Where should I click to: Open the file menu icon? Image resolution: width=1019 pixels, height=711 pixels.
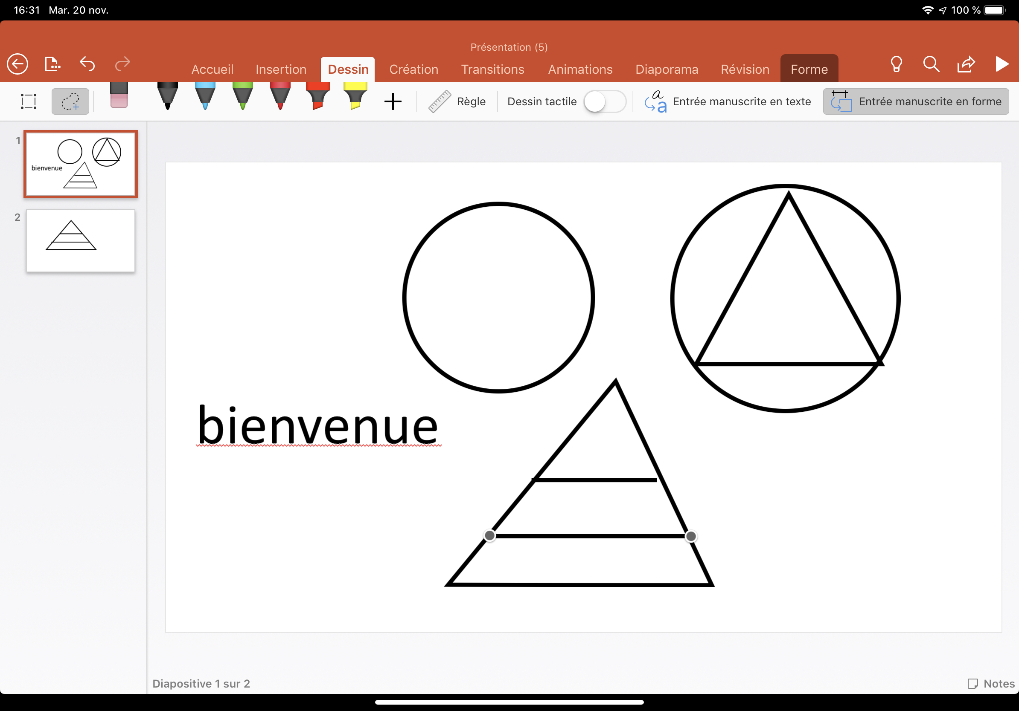pos(52,64)
